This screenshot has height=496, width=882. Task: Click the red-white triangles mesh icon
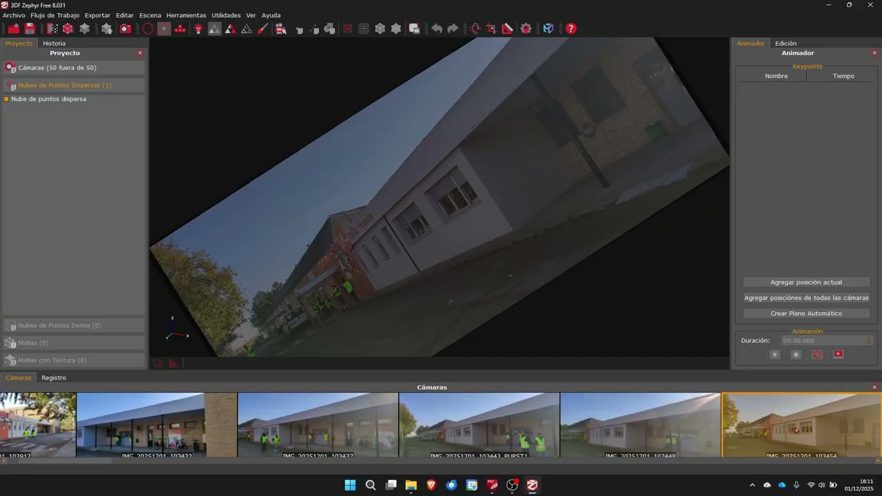click(231, 28)
